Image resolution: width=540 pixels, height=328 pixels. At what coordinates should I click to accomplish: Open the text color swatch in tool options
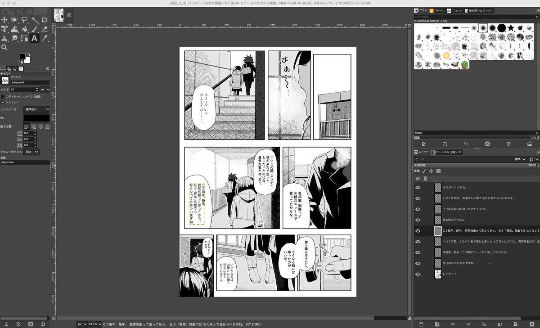pos(36,117)
